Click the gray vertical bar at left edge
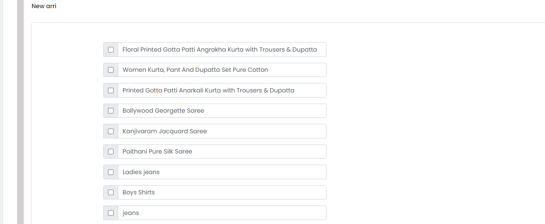This screenshot has width=545, height=224. pyautogui.click(x=20, y=112)
